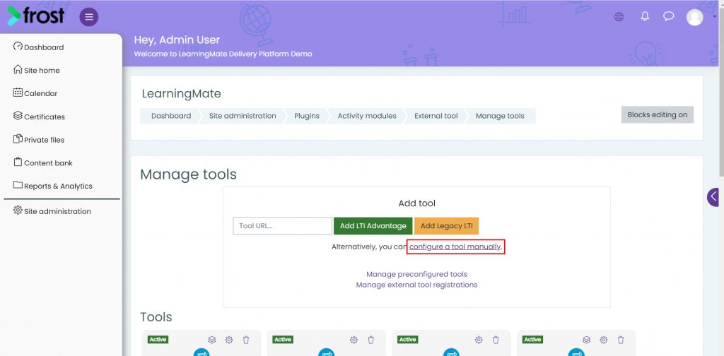
Task: Click delete trash icon on first tool card
Action: point(246,340)
